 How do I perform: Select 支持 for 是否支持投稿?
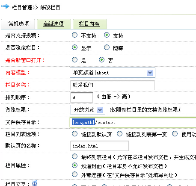click(x=107, y=35)
